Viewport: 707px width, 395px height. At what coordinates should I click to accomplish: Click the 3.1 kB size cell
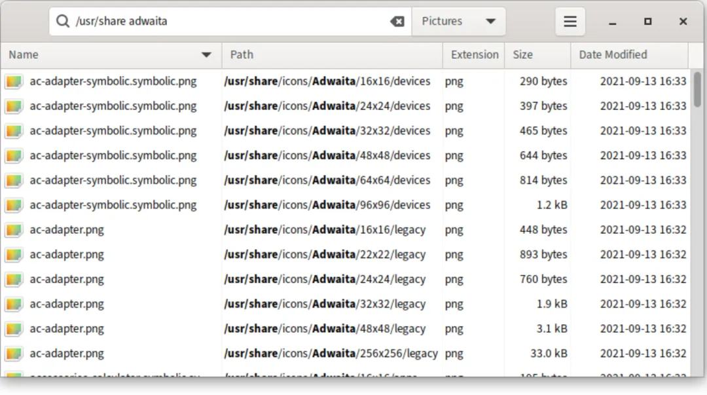coord(552,329)
